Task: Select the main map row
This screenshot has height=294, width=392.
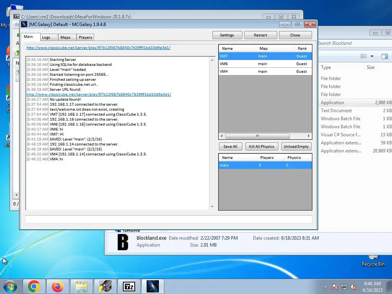Action: point(265,165)
